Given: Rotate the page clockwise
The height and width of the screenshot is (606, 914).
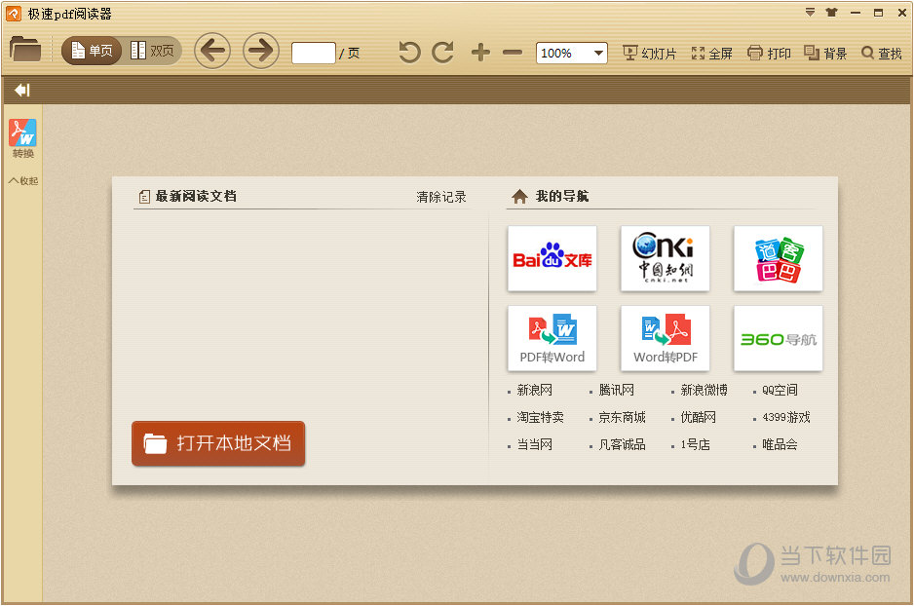Looking at the screenshot, I should (442, 53).
